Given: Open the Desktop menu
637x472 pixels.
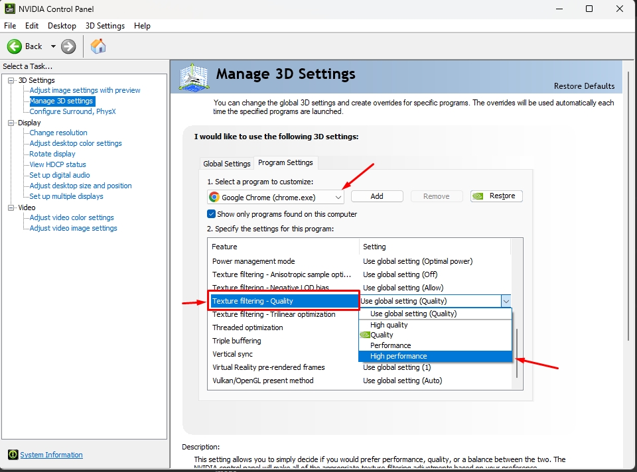Looking at the screenshot, I should pyautogui.click(x=62, y=26).
